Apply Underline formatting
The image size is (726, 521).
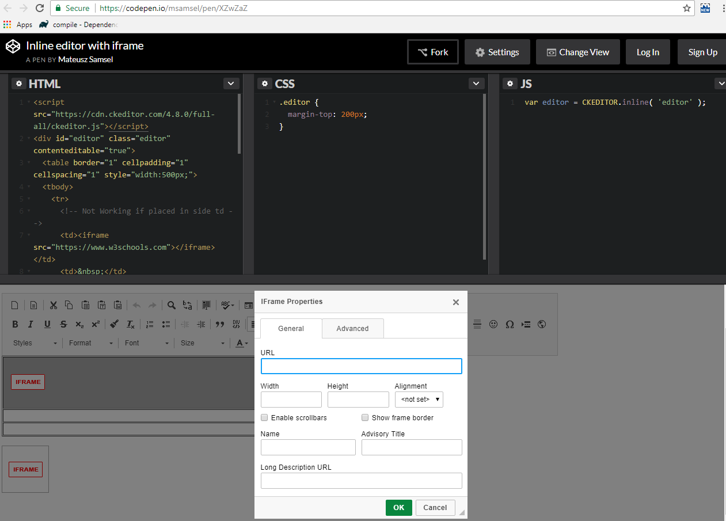pos(47,324)
